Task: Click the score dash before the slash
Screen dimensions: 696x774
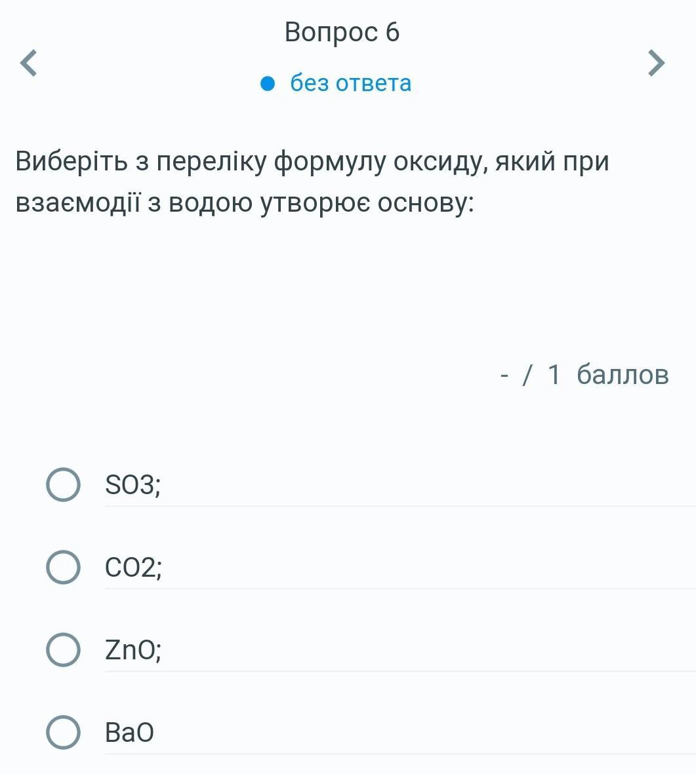Action: 504,376
